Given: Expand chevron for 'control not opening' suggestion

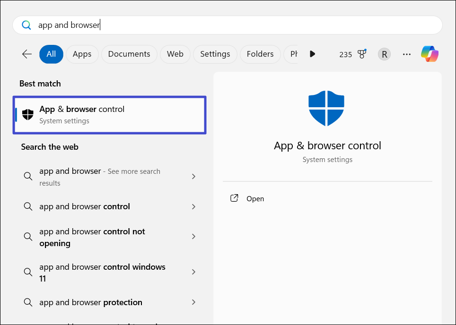Looking at the screenshot, I should click(193, 236).
